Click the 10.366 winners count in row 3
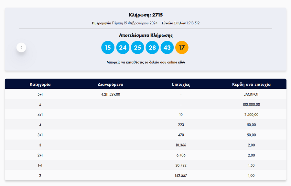The width and height of the screenshot is (291, 186). point(181,145)
